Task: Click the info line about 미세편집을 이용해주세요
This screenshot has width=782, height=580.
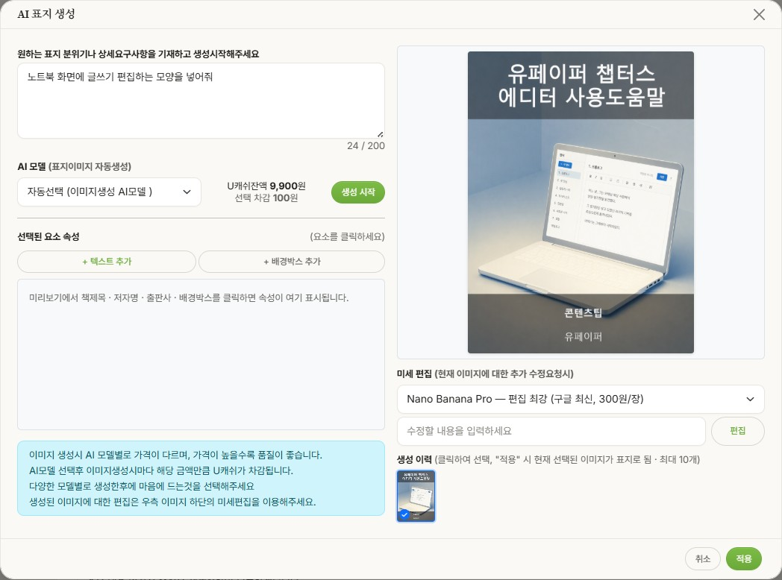Action: coord(172,502)
